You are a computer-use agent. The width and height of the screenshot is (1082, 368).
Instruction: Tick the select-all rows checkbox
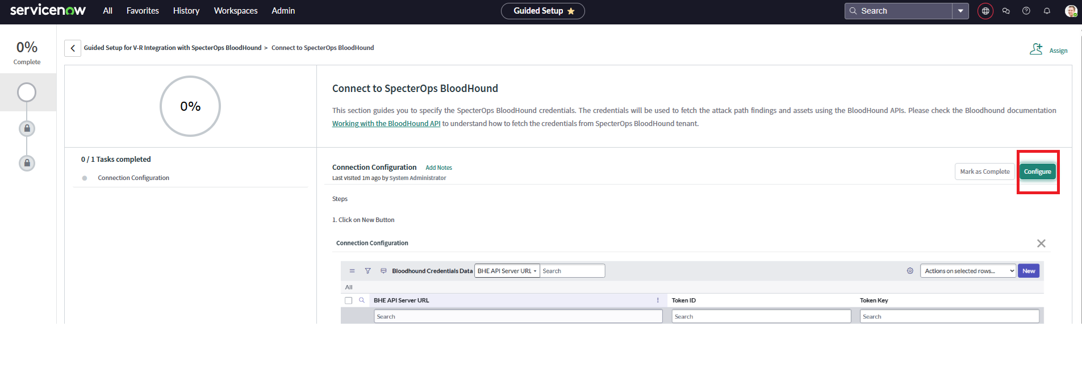click(349, 300)
